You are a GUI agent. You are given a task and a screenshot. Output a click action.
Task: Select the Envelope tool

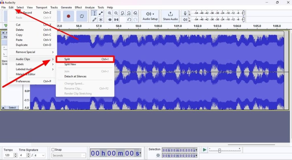click(x=101, y=13)
